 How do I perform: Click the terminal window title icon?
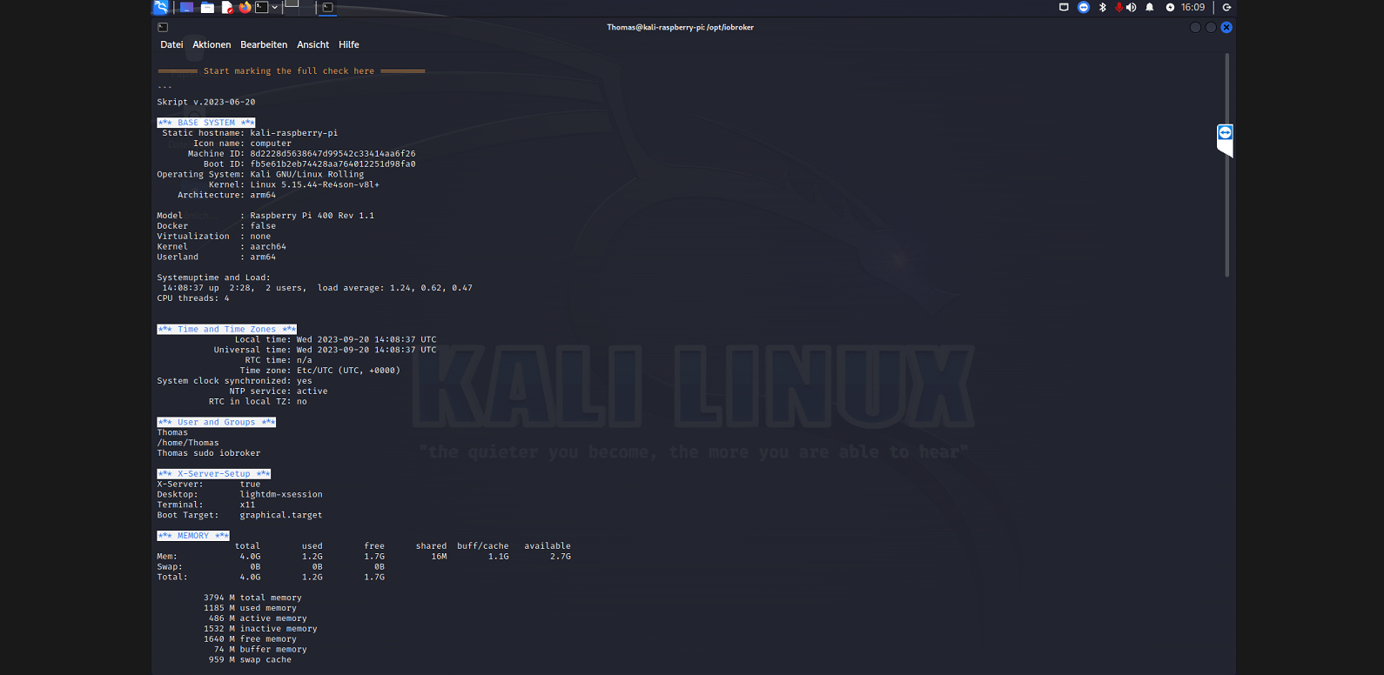tap(163, 27)
